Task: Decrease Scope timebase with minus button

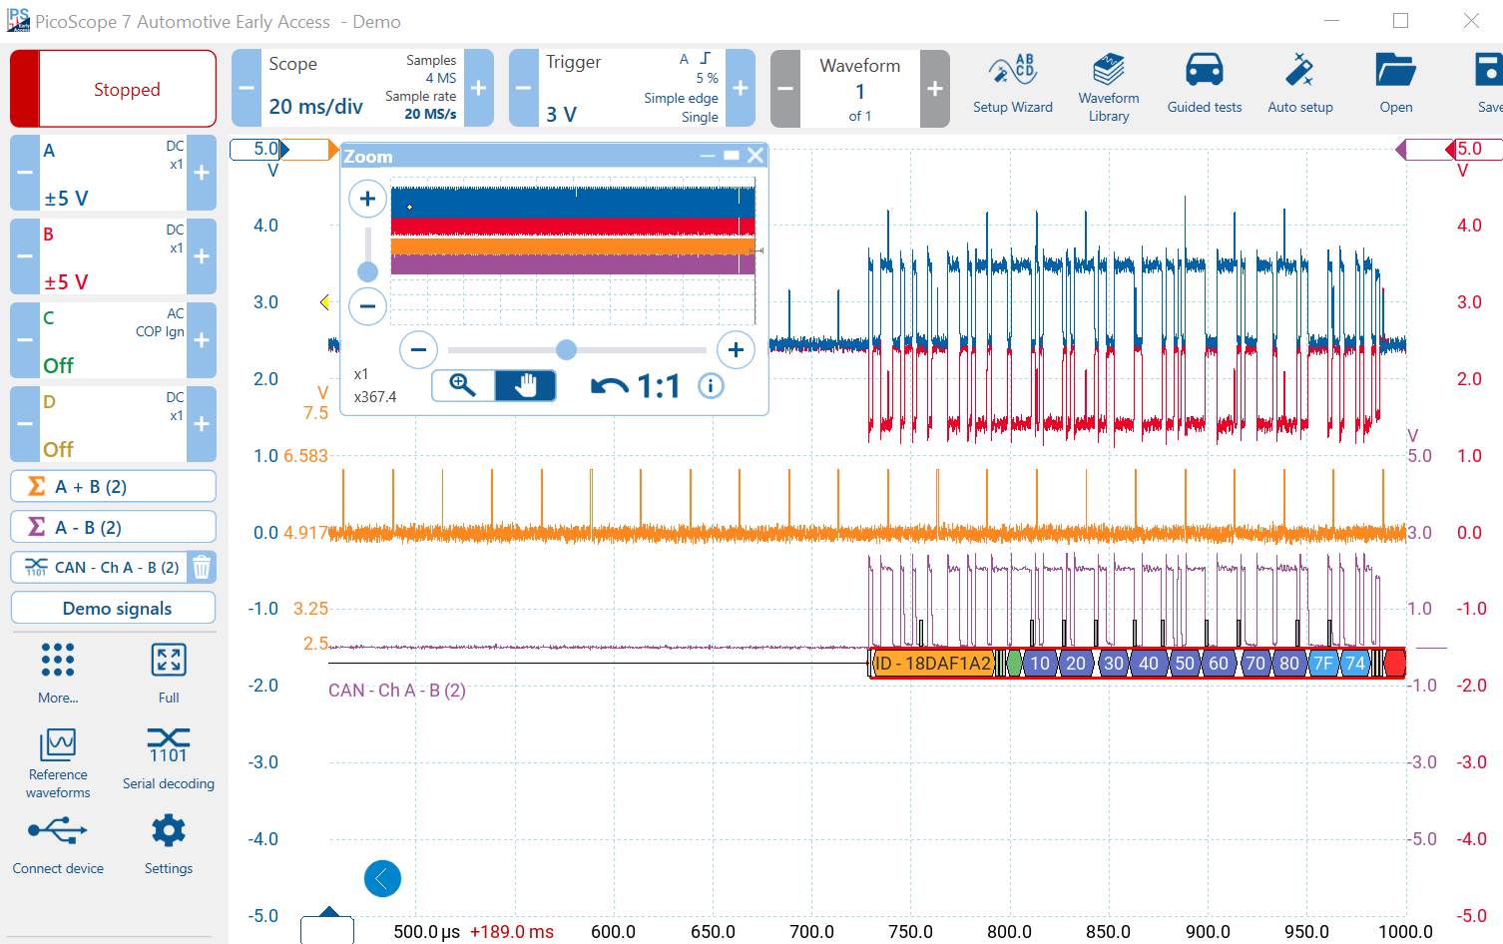Action: coord(247,88)
